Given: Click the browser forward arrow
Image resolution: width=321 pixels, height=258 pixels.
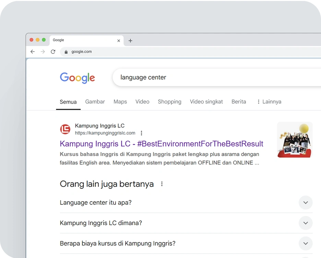Looking at the screenshot, I should click(x=43, y=52).
